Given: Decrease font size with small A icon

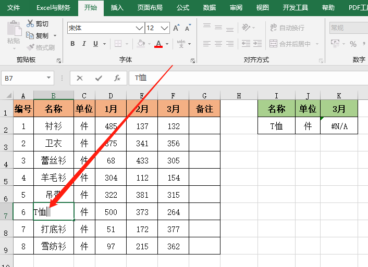Looking at the screenshot, I should click(188, 28).
